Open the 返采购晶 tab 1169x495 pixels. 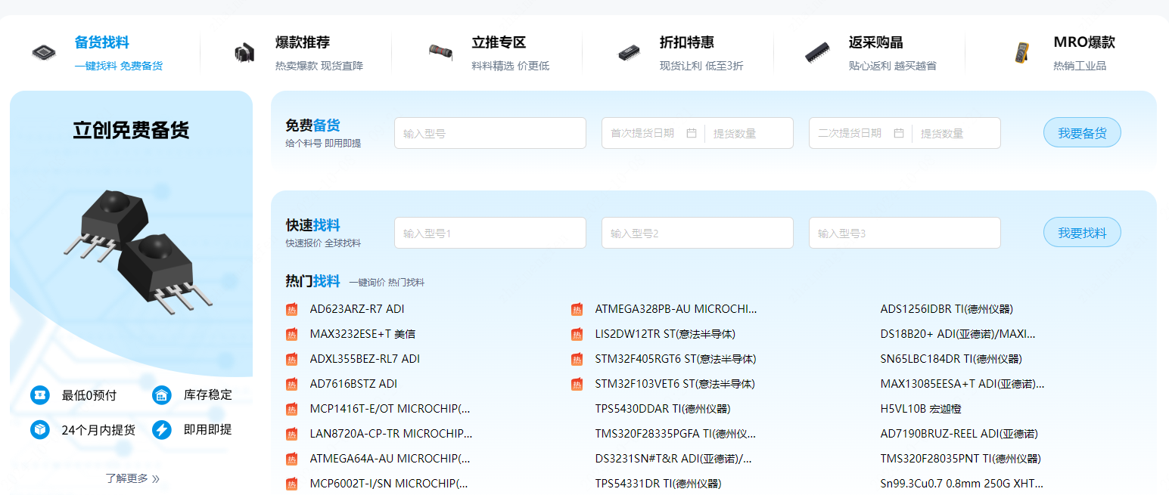pos(876,42)
